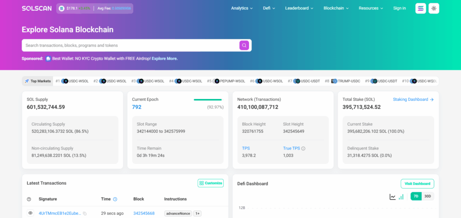Toggle light/dark theme sun icon

(x=434, y=8)
